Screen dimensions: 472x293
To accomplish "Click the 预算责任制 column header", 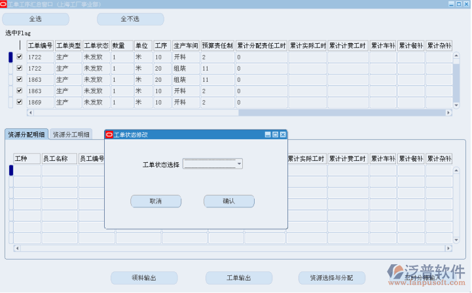I will pyautogui.click(x=217, y=45).
